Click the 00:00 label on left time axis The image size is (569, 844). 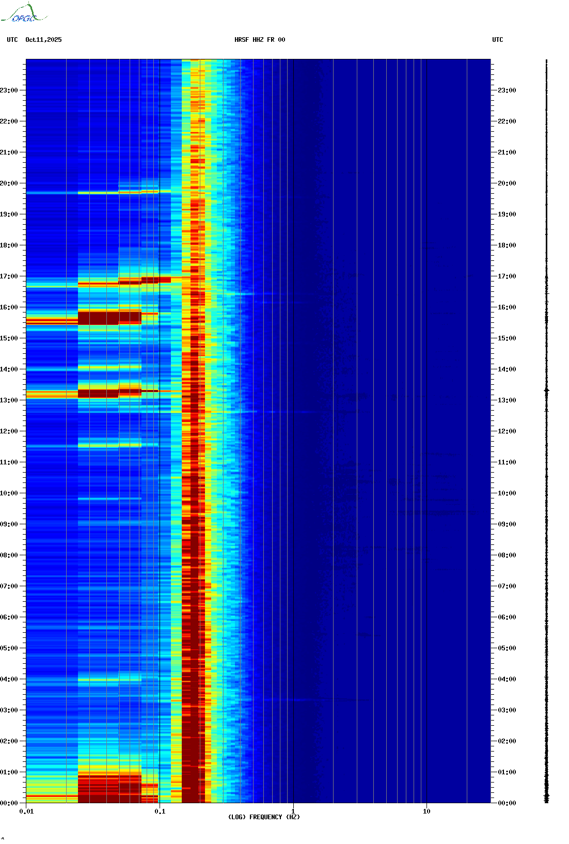click(x=9, y=803)
